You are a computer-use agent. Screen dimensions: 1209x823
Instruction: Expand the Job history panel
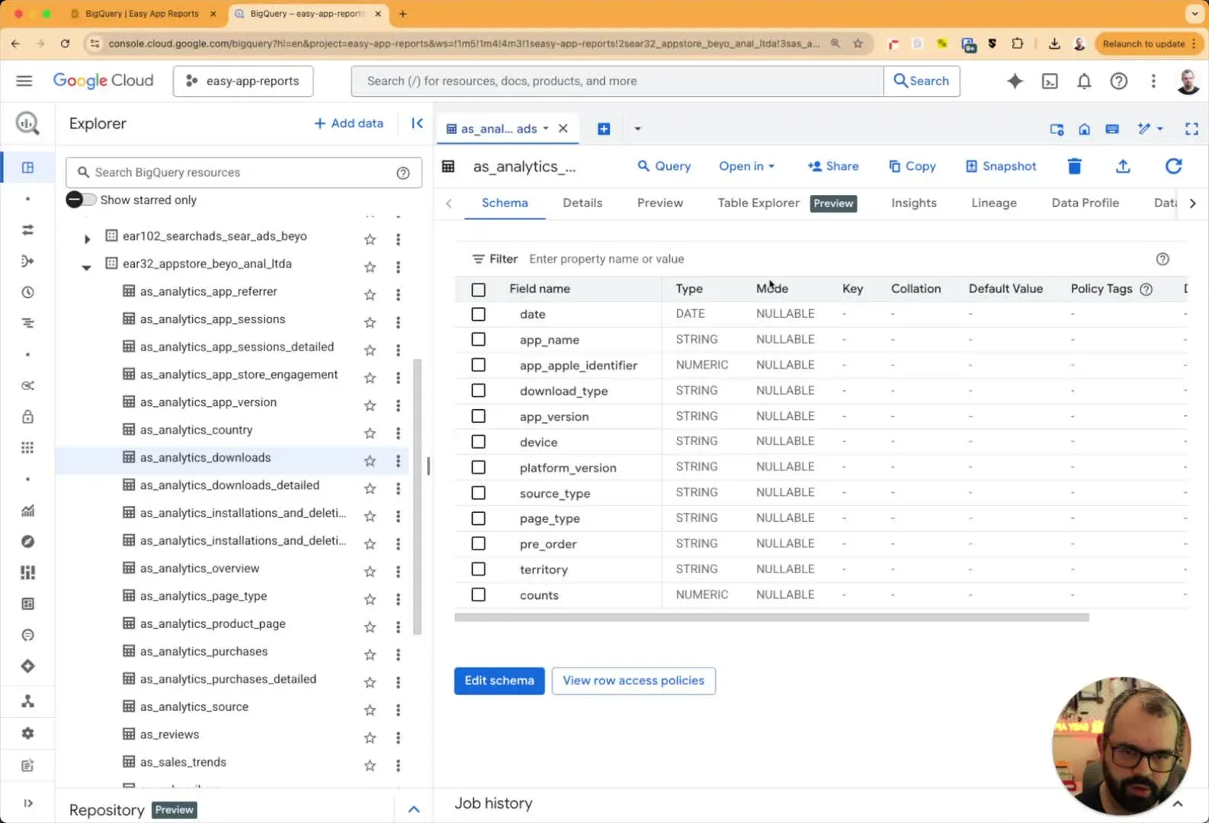pyautogui.click(x=1177, y=804)
